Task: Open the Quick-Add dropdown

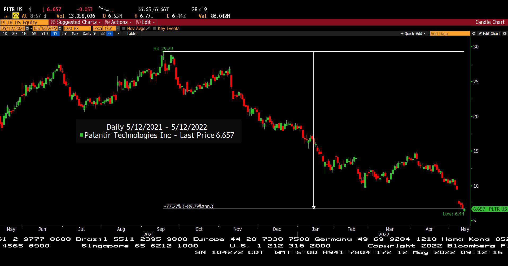Action: pos(413,34)
